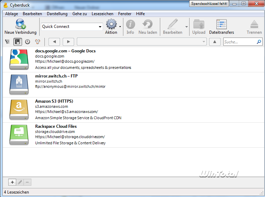Image resolution: width=265 pixels, height=197 pixels.
Task: Remove the bookmark with the minus button
Action: point(27,182)
